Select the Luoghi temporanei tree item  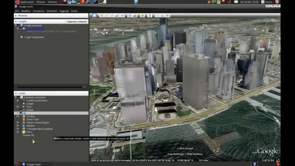[x=34, y=37]
